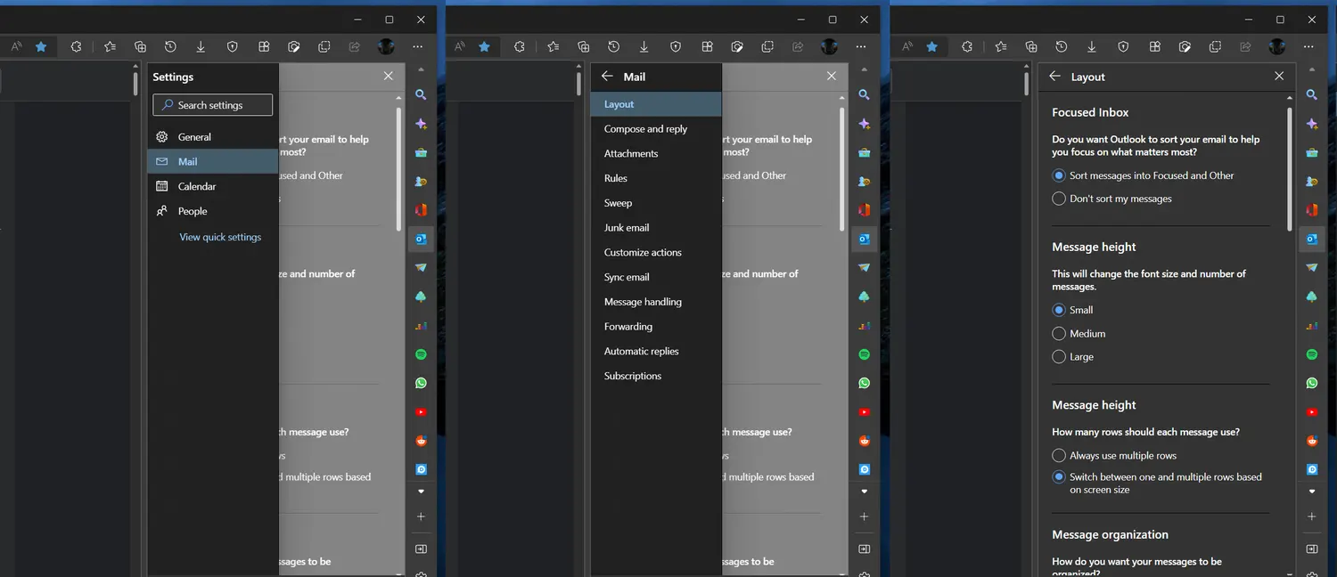Click the Layout panel's vertical scrollbar
Screen dimensions: 1337x577
tap(1289, 169)
